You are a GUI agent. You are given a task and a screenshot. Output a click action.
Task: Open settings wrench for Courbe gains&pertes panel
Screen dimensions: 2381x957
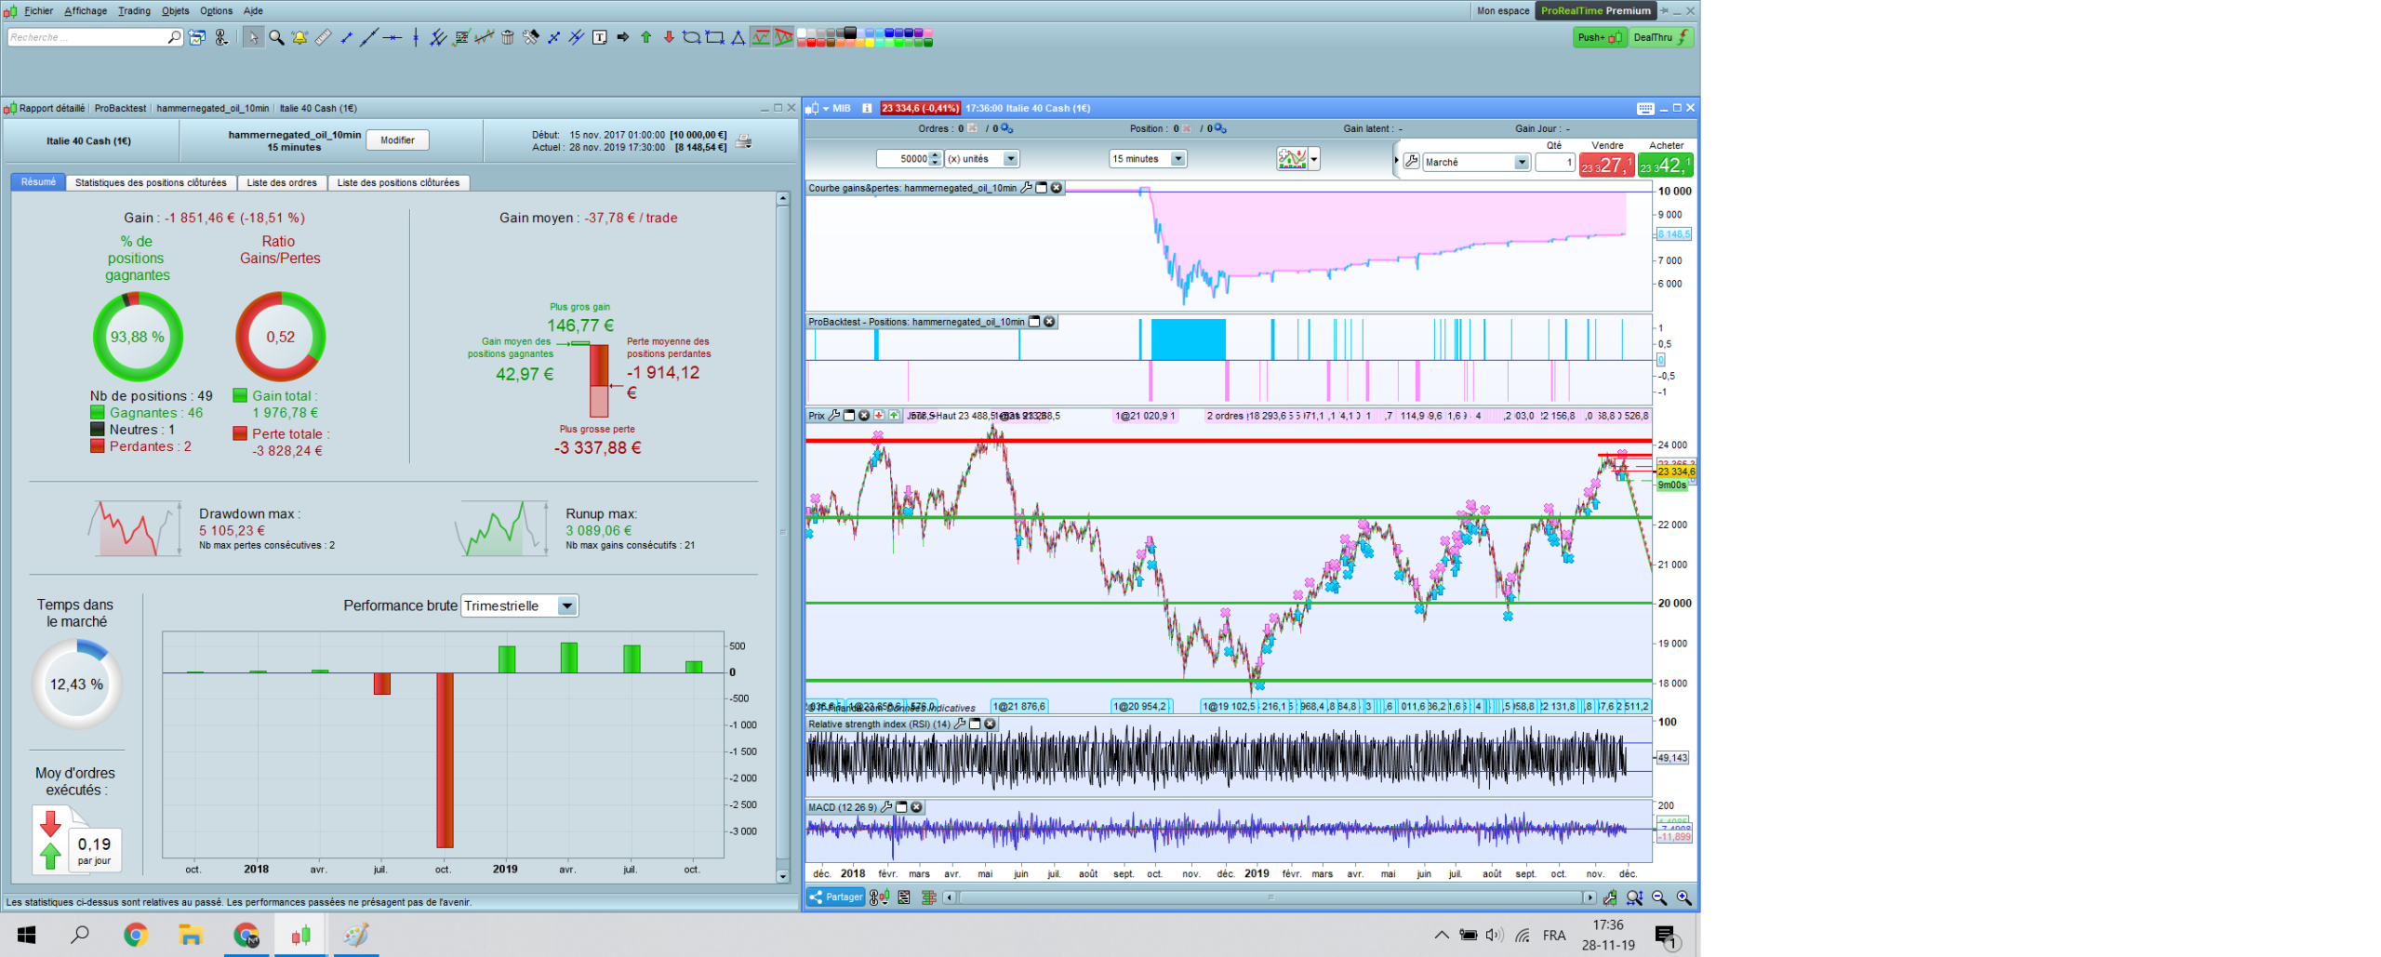coord(1027,188)
